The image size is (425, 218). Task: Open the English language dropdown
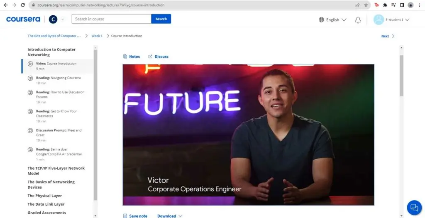pos(336,20)
